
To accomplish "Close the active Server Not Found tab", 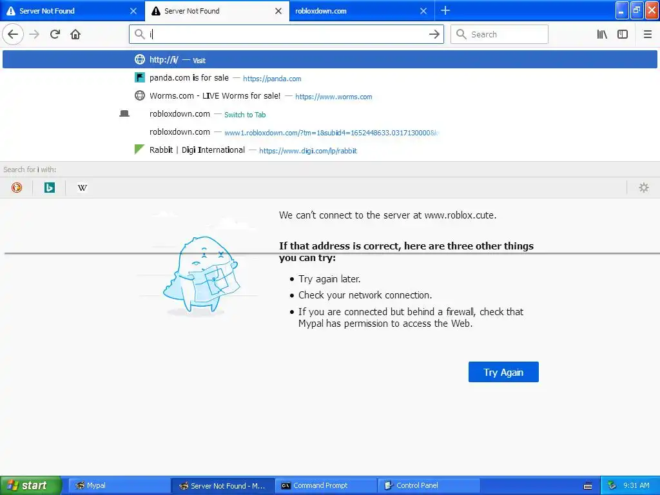I will click(x=278, y=11).
